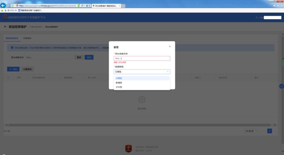Open the 10 条/页 page size dropdown

[251, 131]
